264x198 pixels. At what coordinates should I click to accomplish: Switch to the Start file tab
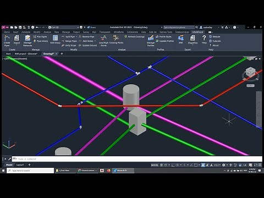pos(8,54)
